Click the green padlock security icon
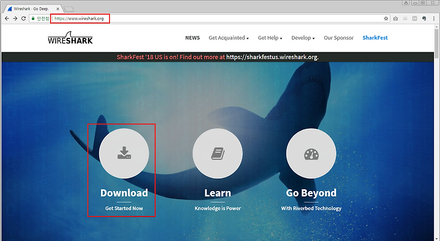The height and width of the screenshot is (241, 440). [33, 18]
